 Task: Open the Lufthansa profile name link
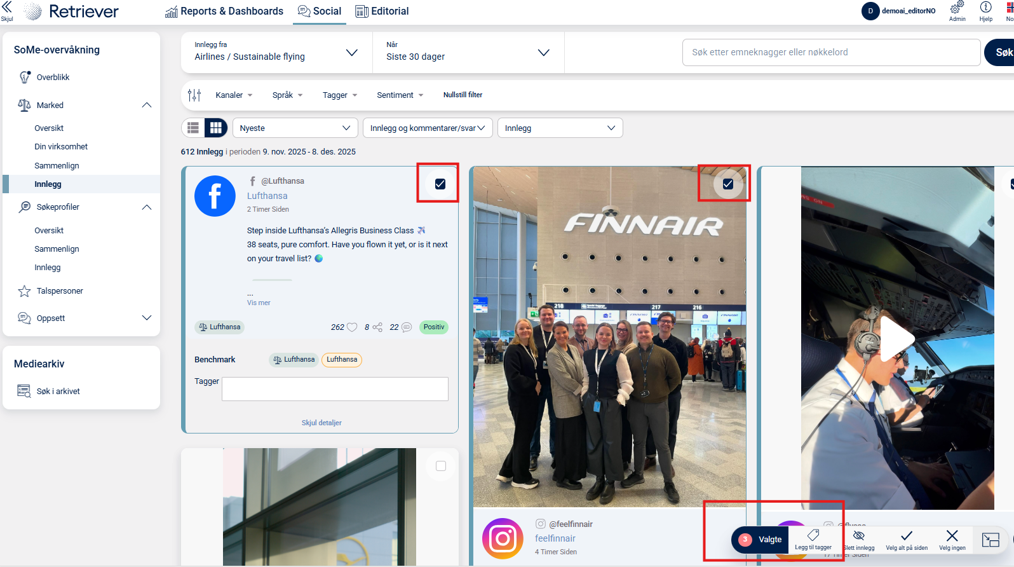point(267,196)
